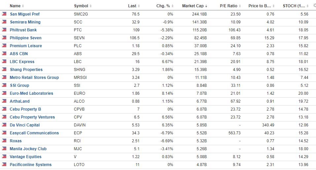
Task: Sort by Symbol column header
Action: coord(81,6)
